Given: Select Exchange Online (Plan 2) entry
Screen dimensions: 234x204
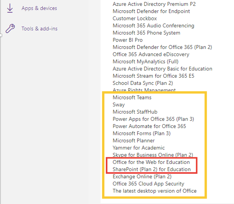Looking at the screenshot, I should (142, 177).
